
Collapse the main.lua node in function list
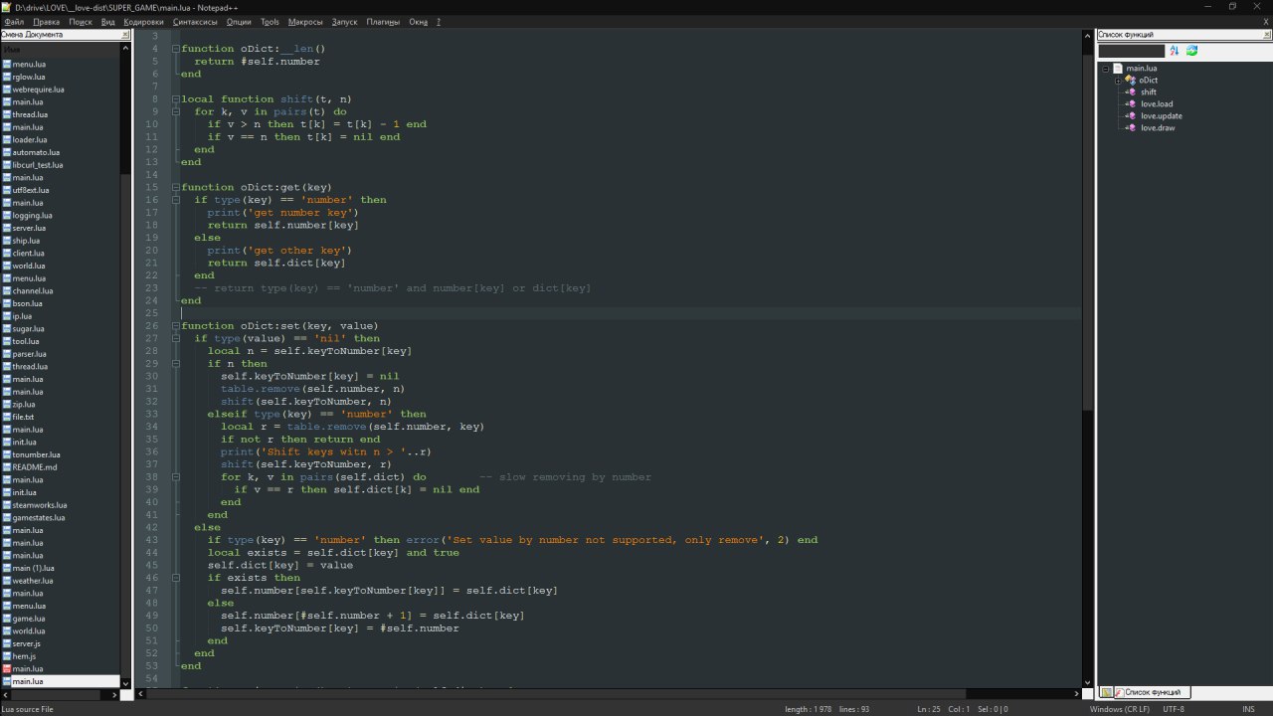[1105, 69]
